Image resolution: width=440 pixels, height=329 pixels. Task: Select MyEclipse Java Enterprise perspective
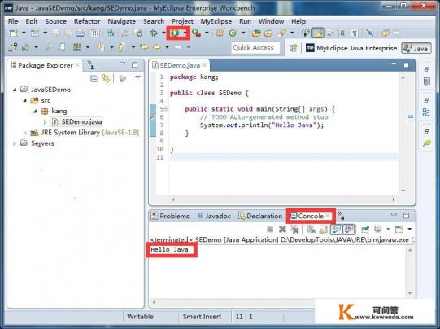[x=351, y=48]
